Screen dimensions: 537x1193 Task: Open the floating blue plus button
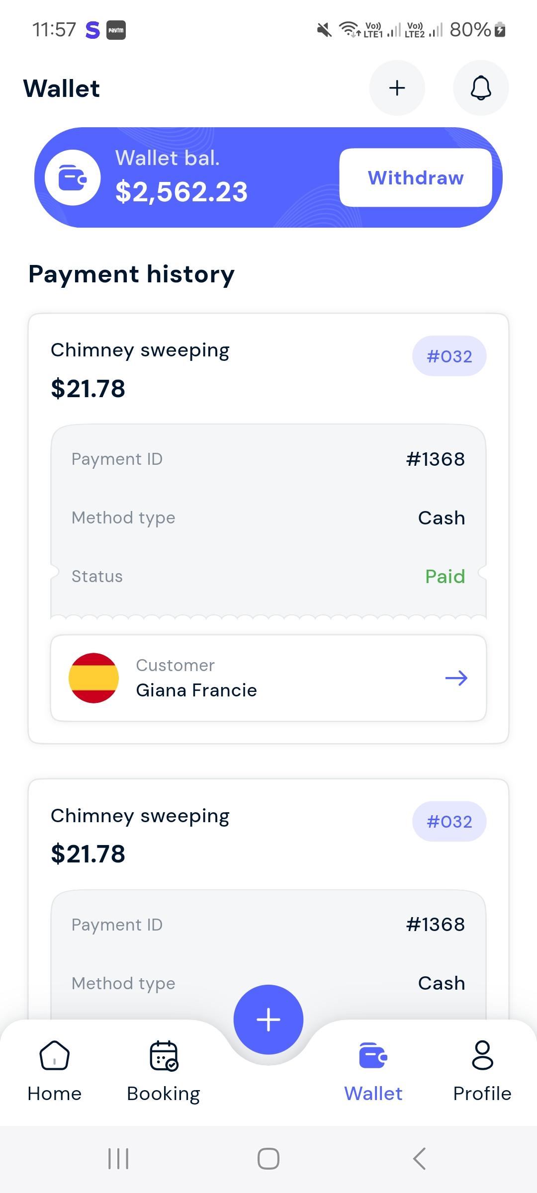(268, 1020)
